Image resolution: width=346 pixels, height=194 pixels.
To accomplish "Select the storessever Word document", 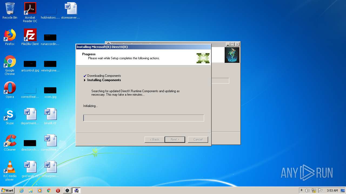I will [x=71, y=11].
